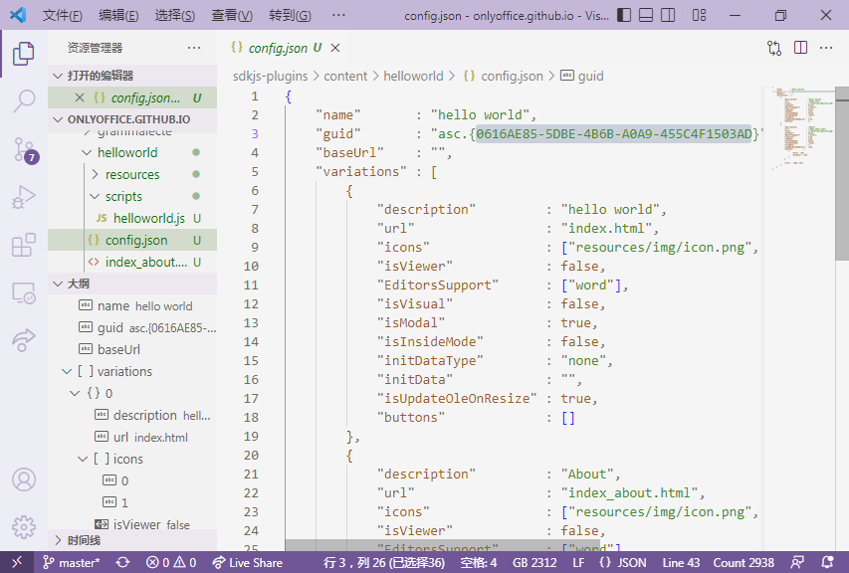Viewport: 849px width, 573px height.
Task: Open errors and warnings problems panel
Action: [x=171, y=563]
